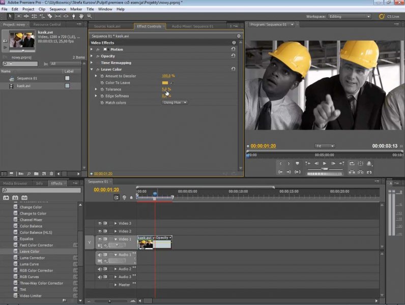Expand the Opacity effect properties
The width and height of the screenshot is (405, 305).
pyautogui.click(x=92, y=56)
